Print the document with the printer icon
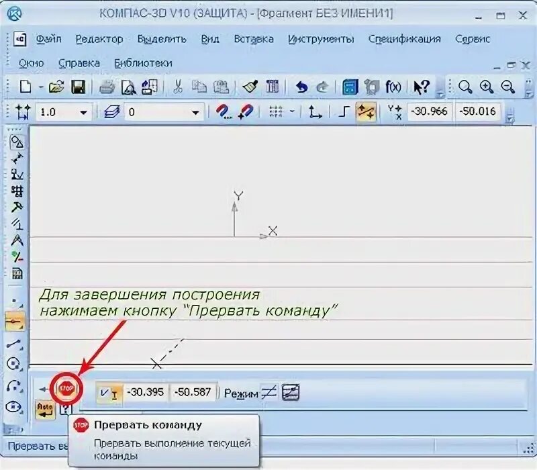The image size is (537, 470). click(x=107, y=87)
